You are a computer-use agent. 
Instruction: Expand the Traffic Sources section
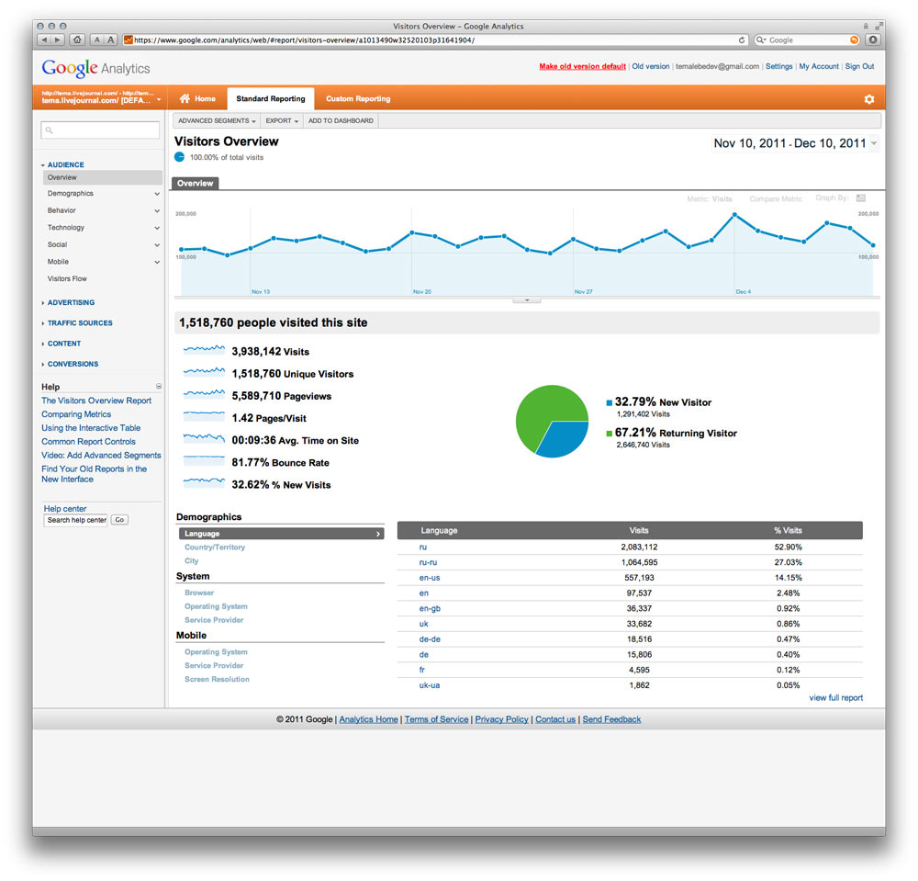click(77, 322)
